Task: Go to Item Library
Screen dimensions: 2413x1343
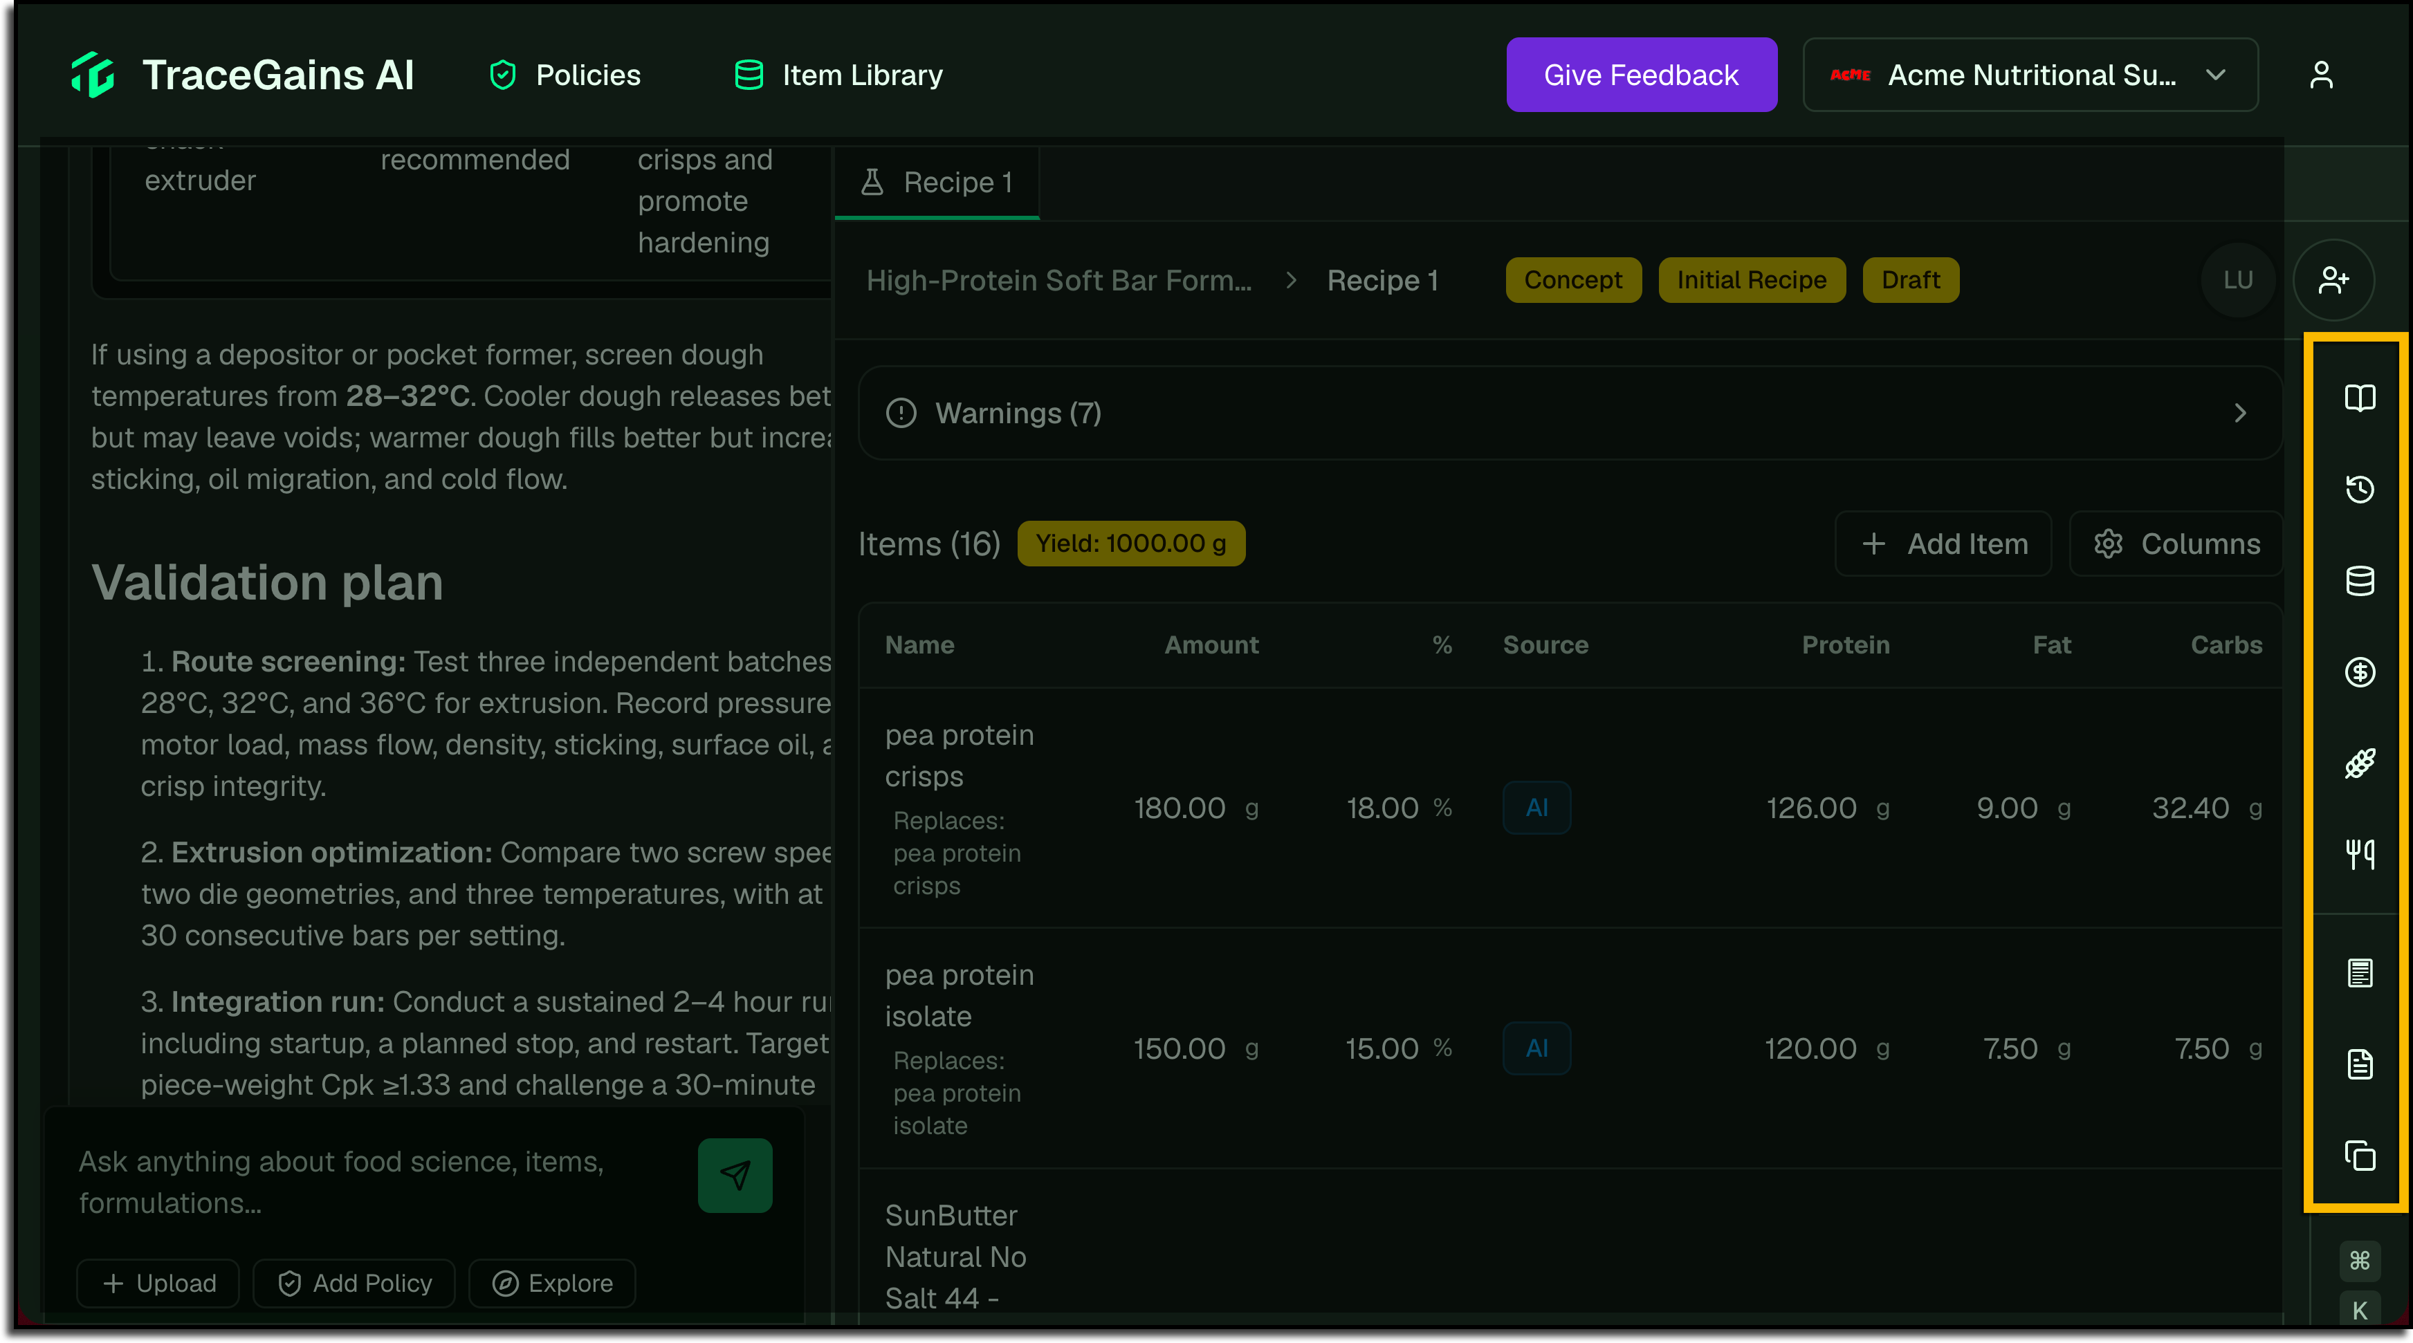Action: [x=838, y=75]
